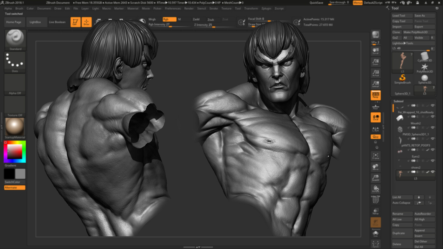Open the Zplugin menu
This screenshot has width=443, height=249.
pyautogui.click(x=266, y=9)
